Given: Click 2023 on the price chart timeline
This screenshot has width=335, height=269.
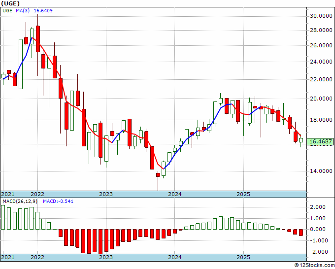Looking at the screenshot, I should point(106,194).
